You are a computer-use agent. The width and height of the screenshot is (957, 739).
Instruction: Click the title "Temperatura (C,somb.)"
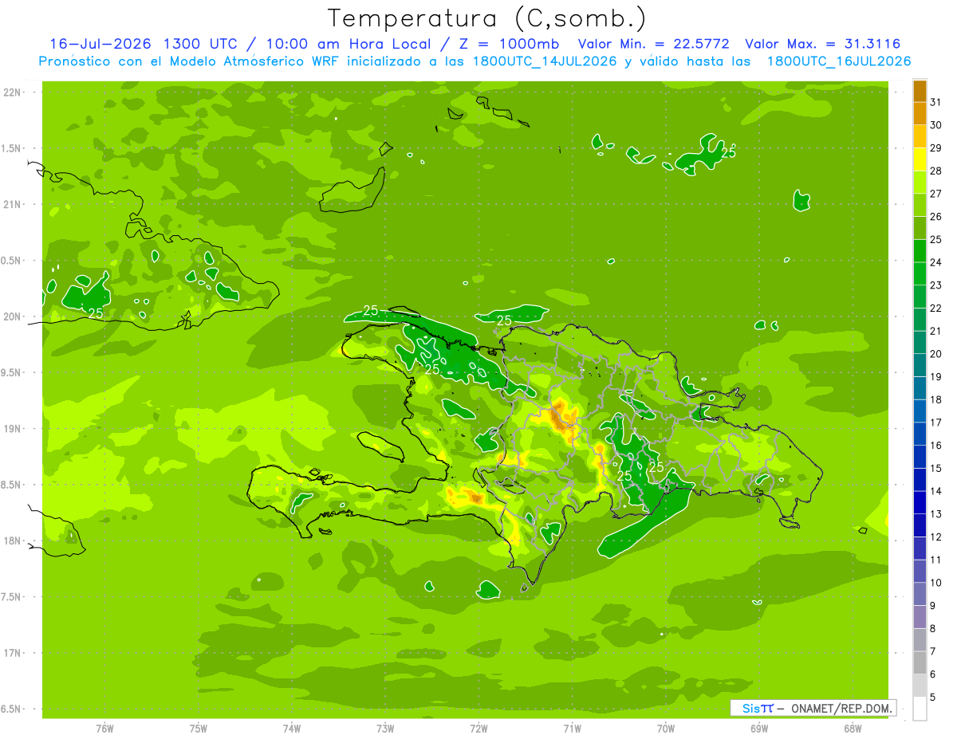(x=486, y=18)
